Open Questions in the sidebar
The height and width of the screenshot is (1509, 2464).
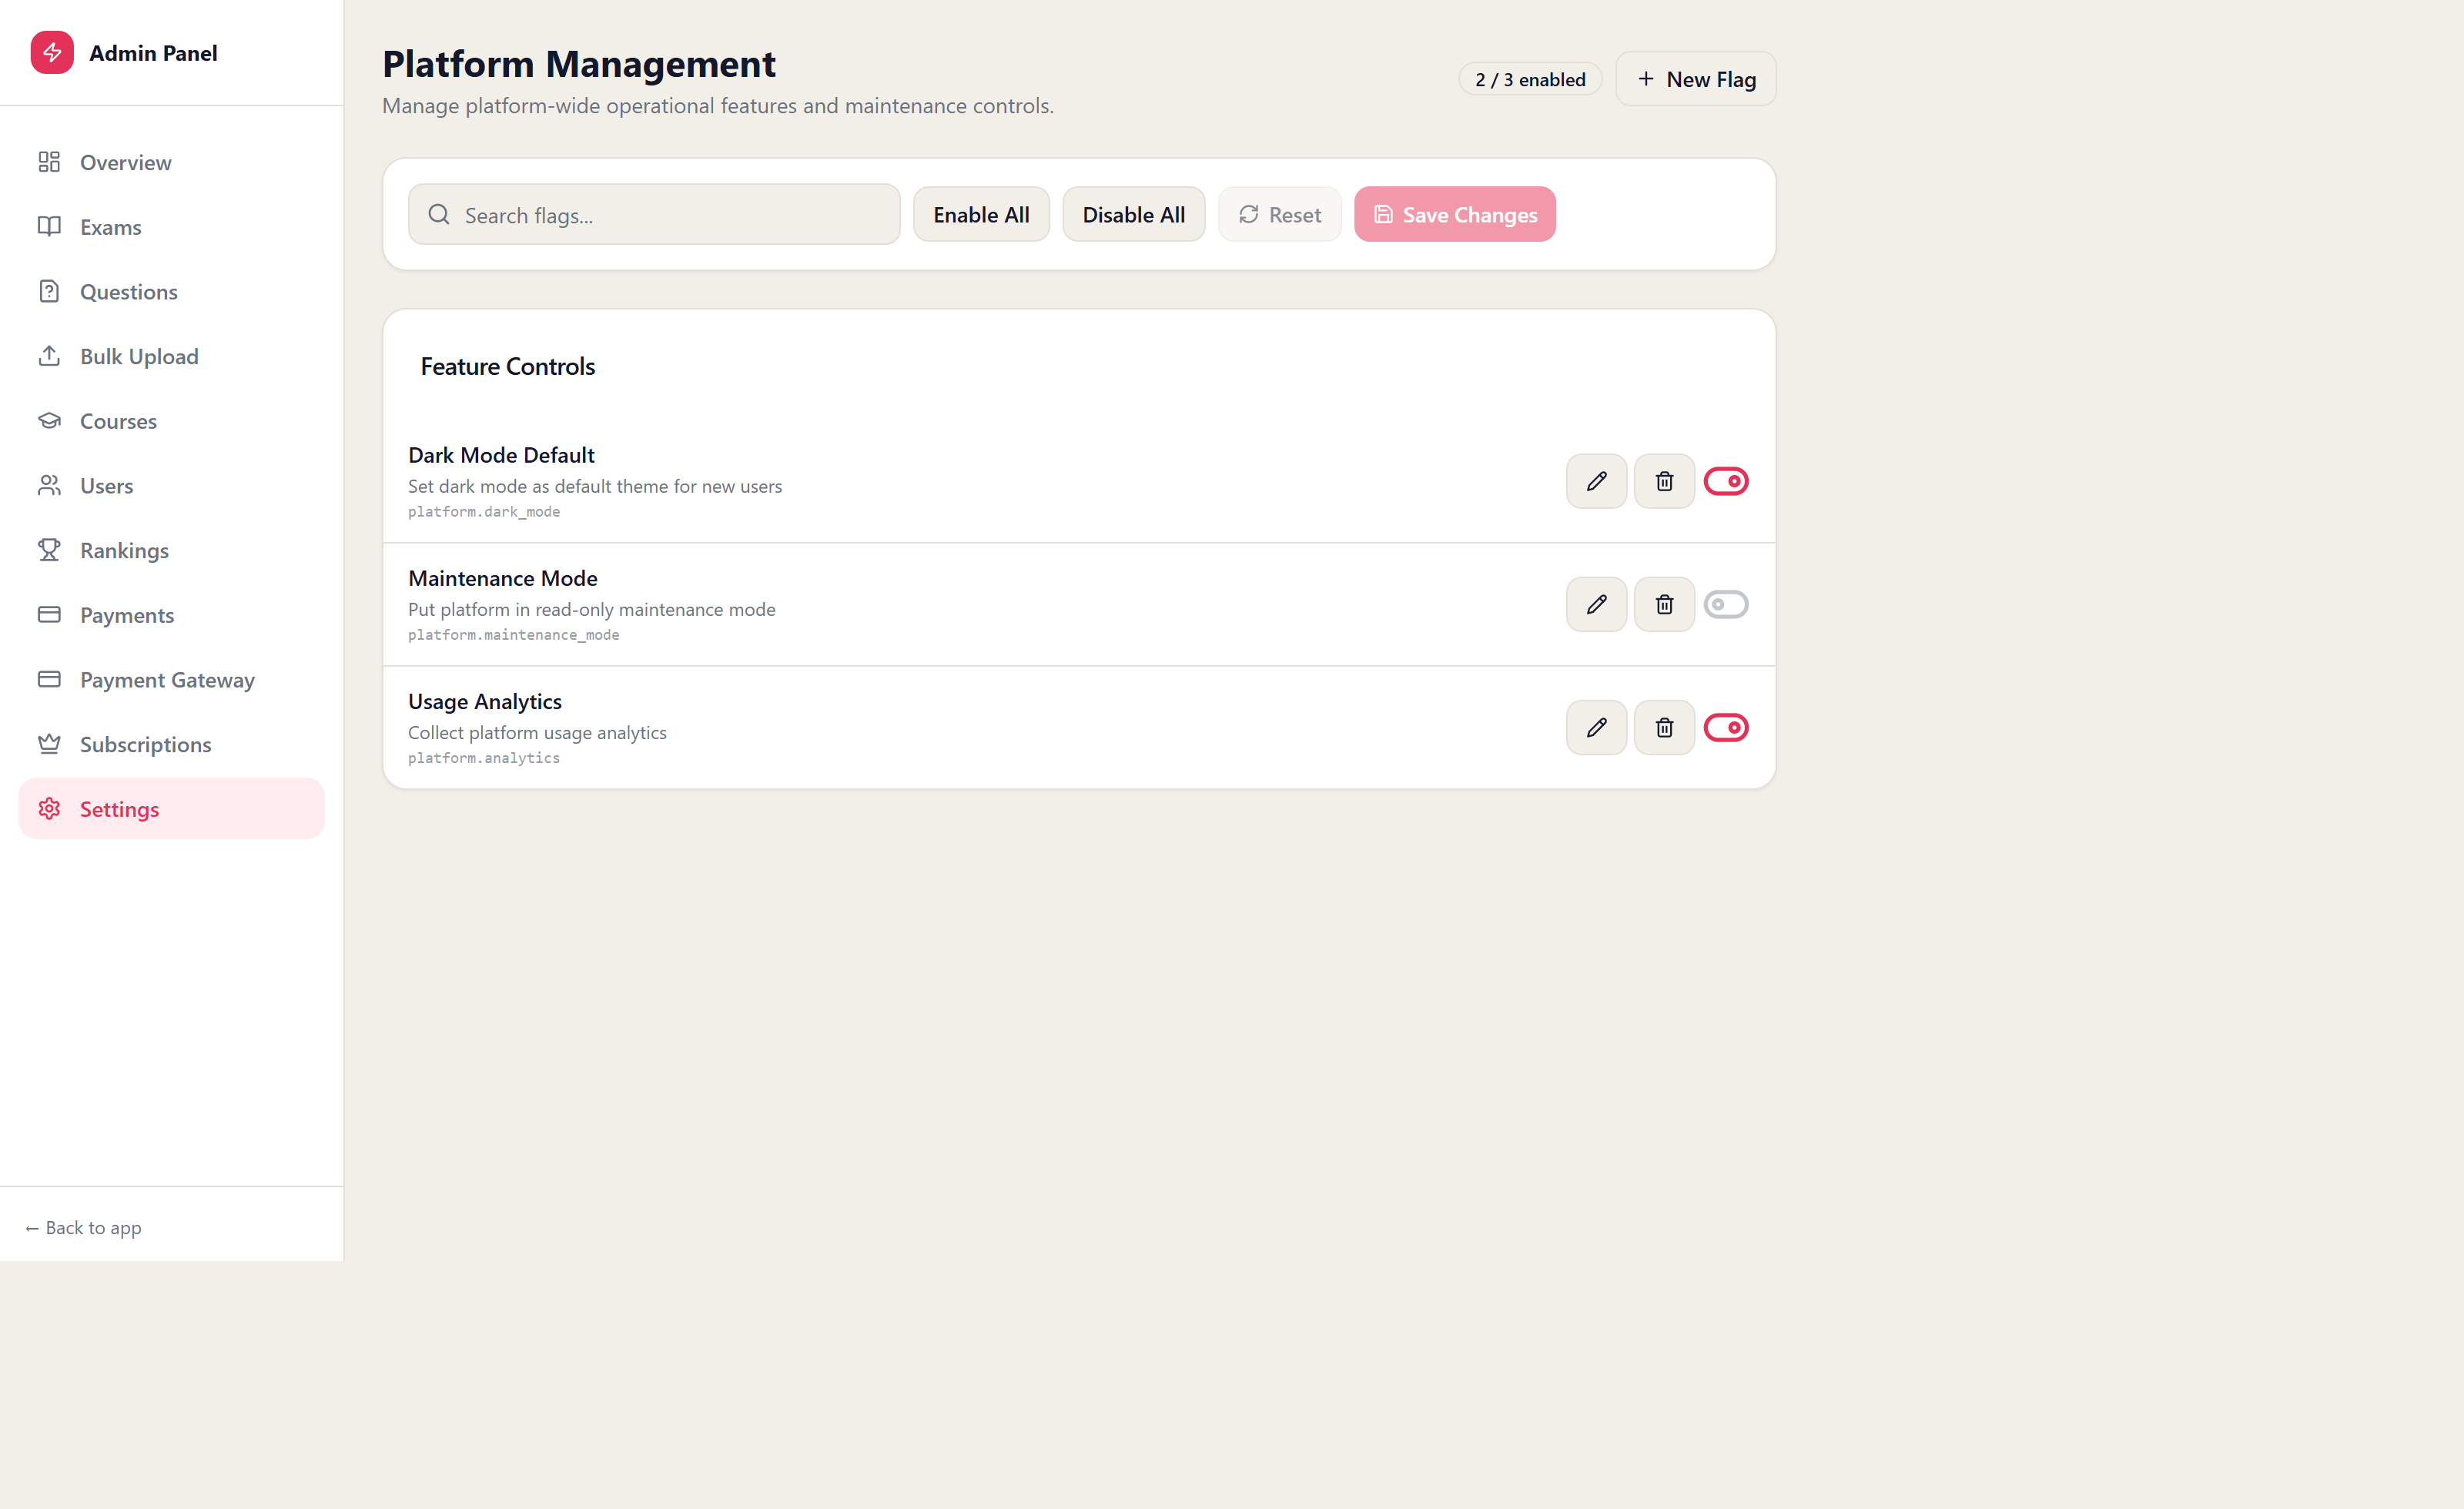[x=171, y=291]
